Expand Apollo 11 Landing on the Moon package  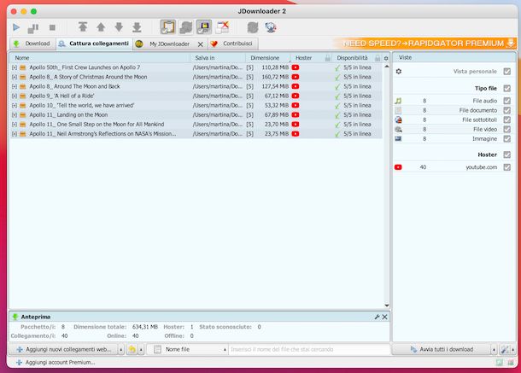click(x=15, y=115)
